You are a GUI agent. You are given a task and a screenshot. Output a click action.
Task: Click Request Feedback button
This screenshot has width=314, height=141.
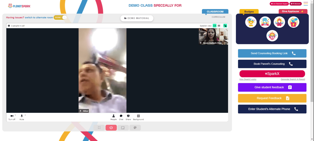(272, 98)
